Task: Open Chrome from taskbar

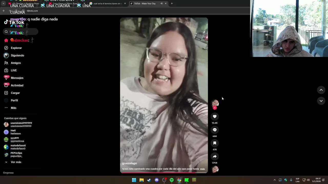Action: point(179,180)
